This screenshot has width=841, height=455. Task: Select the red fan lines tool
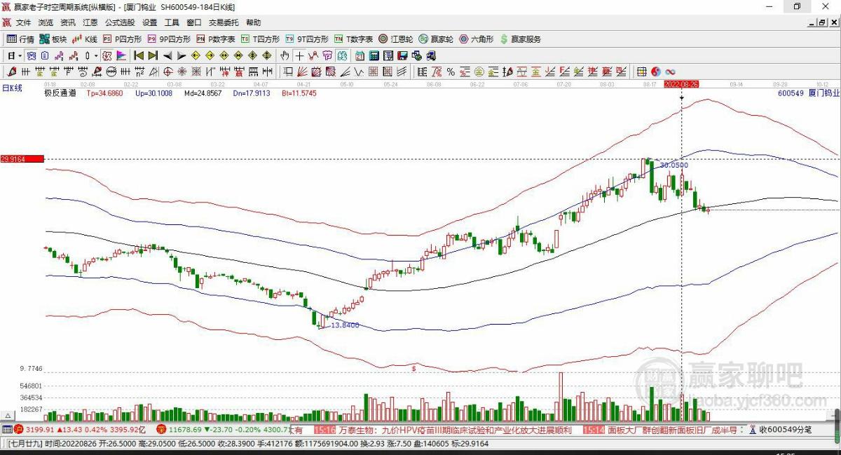[302, 72]
